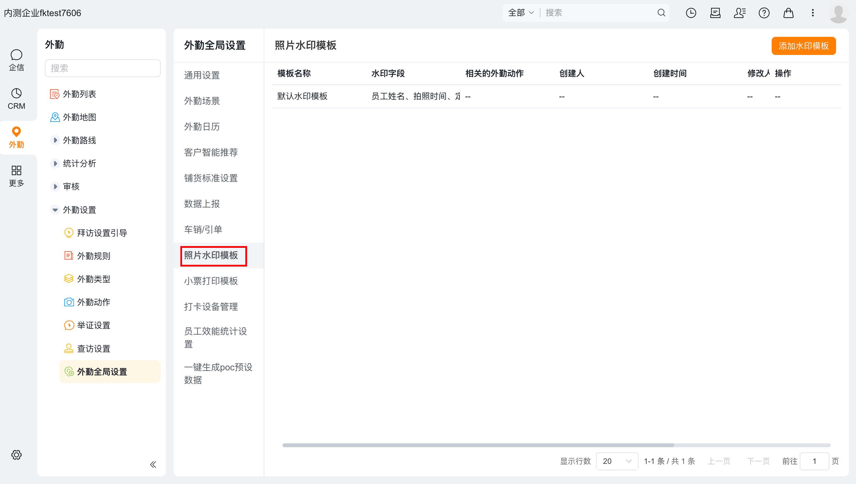Select the 外勤 location module icon
This screenshot has height=484, width=856.
click(16, 137)
